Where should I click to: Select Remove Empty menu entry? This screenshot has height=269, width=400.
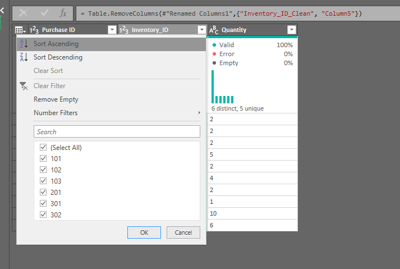[x=111, y=99]
